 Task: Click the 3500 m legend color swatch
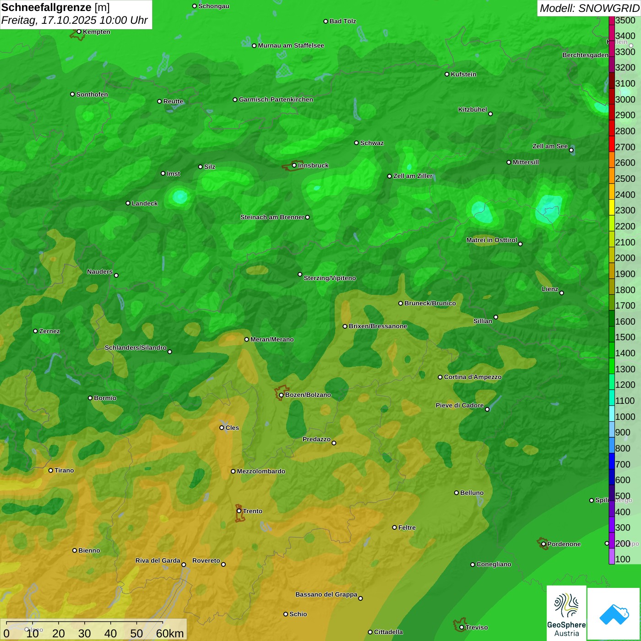pos(611,20)
